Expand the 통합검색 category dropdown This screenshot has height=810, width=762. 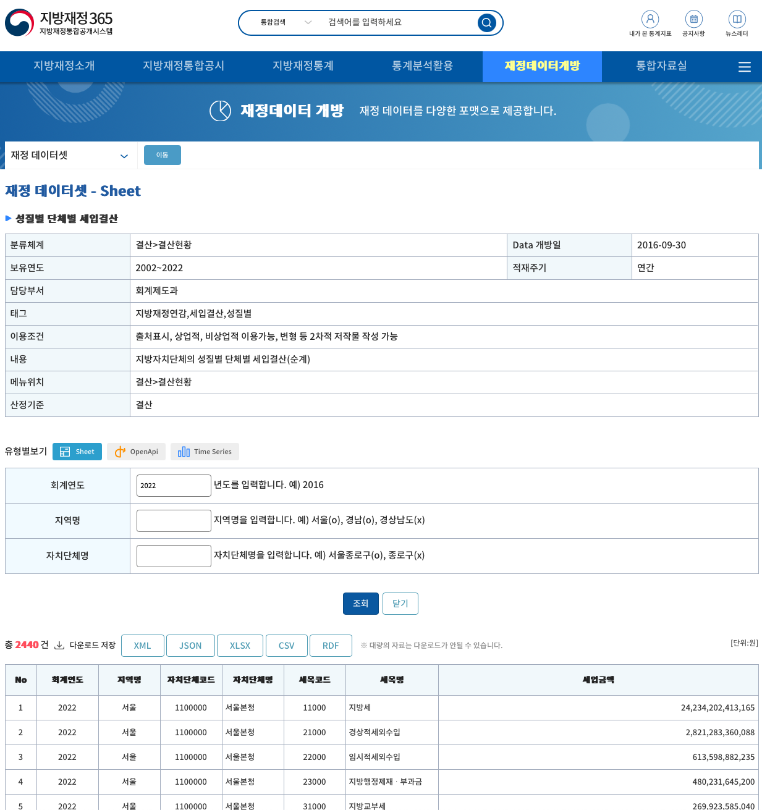[286, 23]
